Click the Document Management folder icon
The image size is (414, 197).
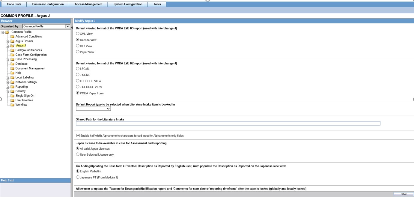click(12, 68)
